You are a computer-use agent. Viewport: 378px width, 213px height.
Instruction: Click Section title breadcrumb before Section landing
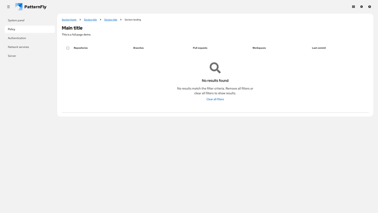[111, 20]
